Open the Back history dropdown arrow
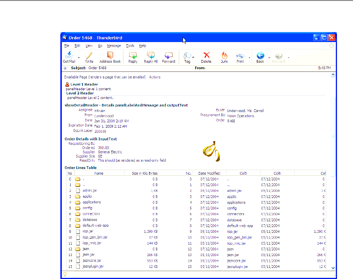The height and width of the screenshot is (279, 353). point(269,57)
